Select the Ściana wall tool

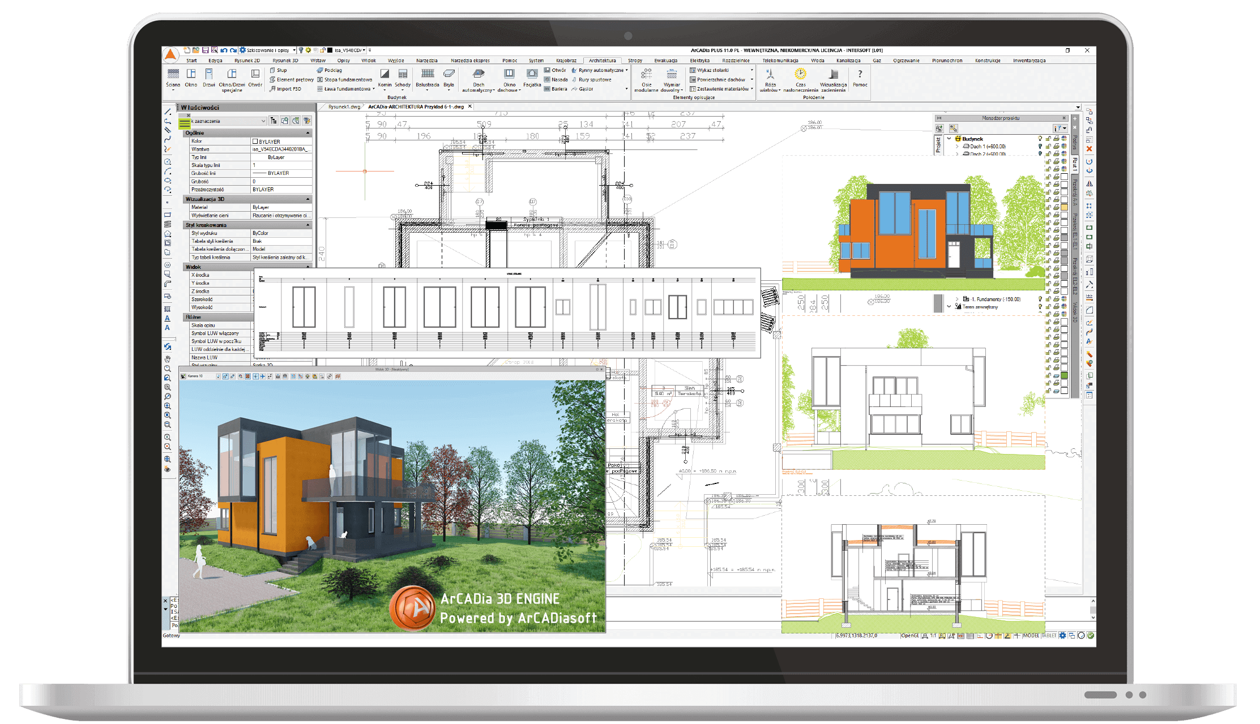coord(173,78)
